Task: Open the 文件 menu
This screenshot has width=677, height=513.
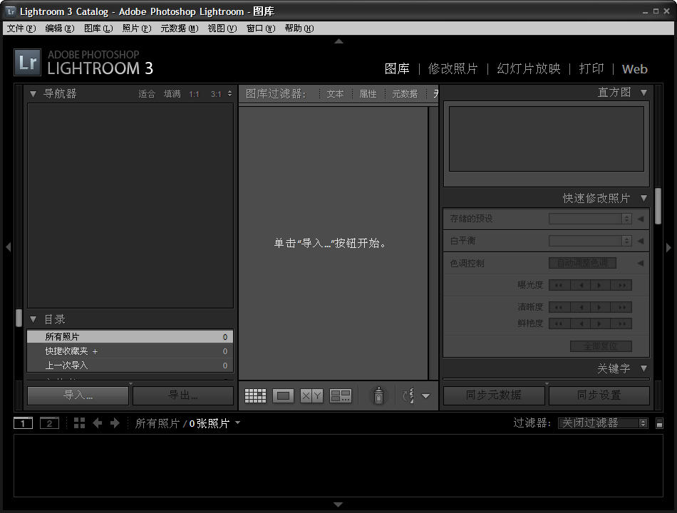Action: [19, 28]
